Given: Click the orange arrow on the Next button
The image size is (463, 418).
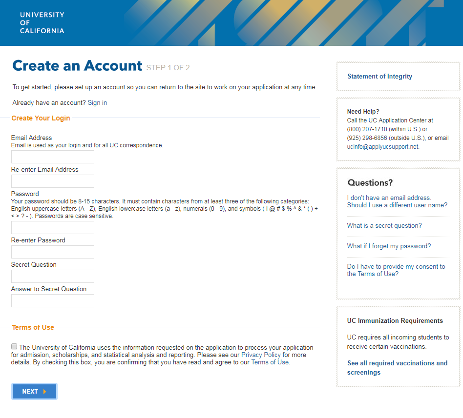Looking at the screenshot, I should click(x=45, y=392).
